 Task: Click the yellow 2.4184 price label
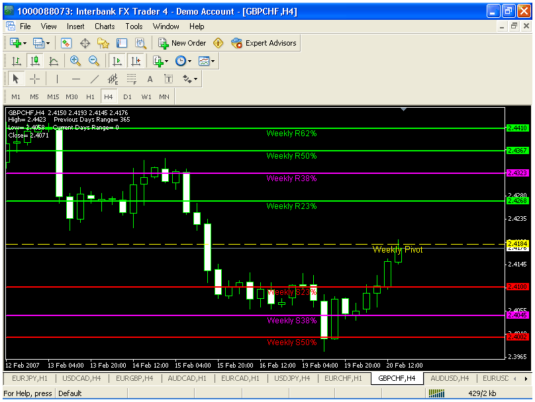point(517,244)
